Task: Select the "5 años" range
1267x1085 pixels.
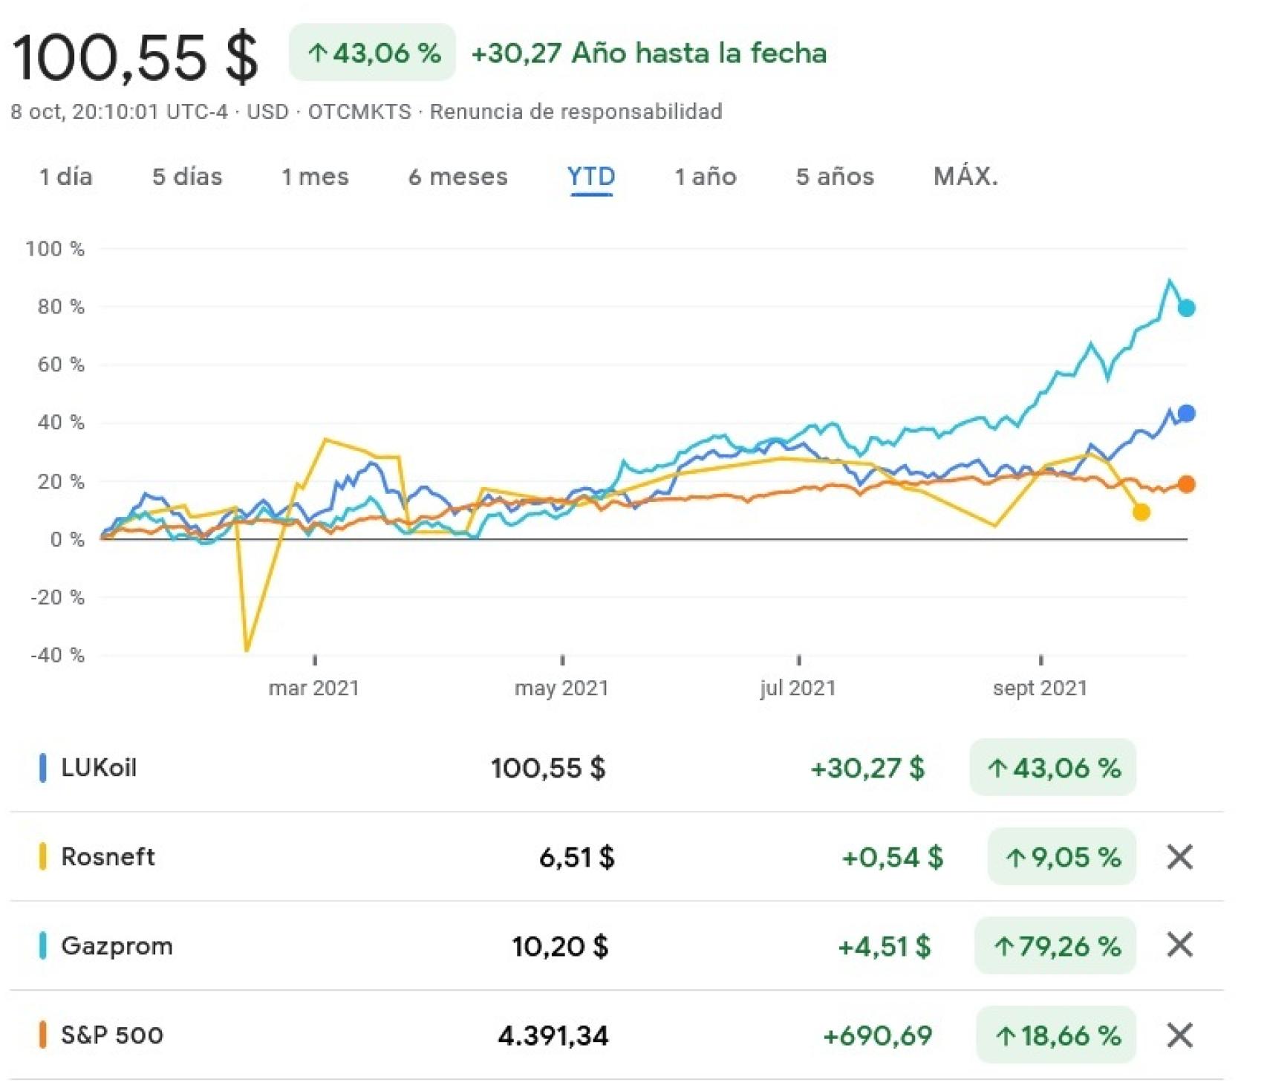Action: pos(833,177)
